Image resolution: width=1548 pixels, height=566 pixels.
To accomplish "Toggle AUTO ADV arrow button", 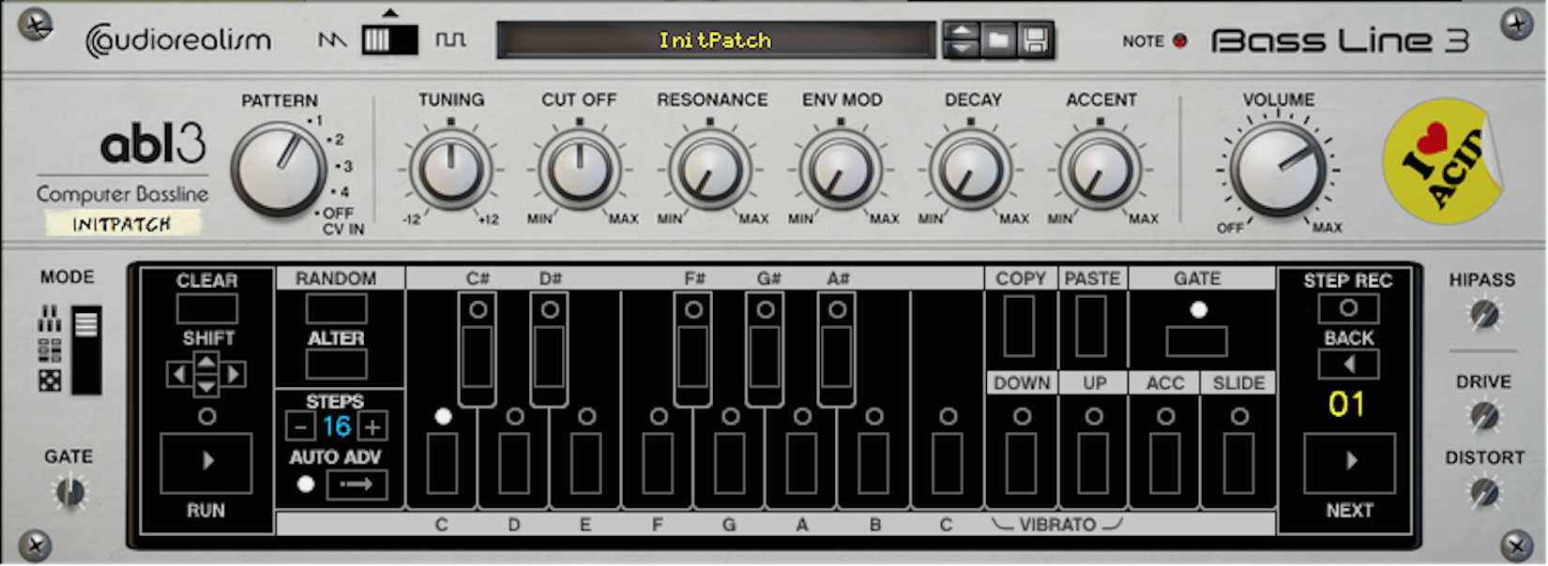I will 357,484.
